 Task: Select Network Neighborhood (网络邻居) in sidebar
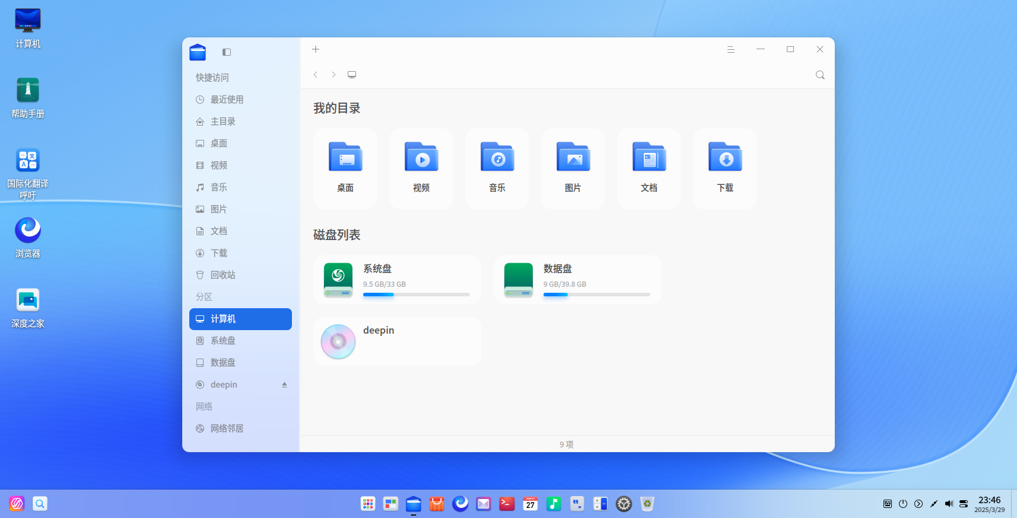point(227,429)
